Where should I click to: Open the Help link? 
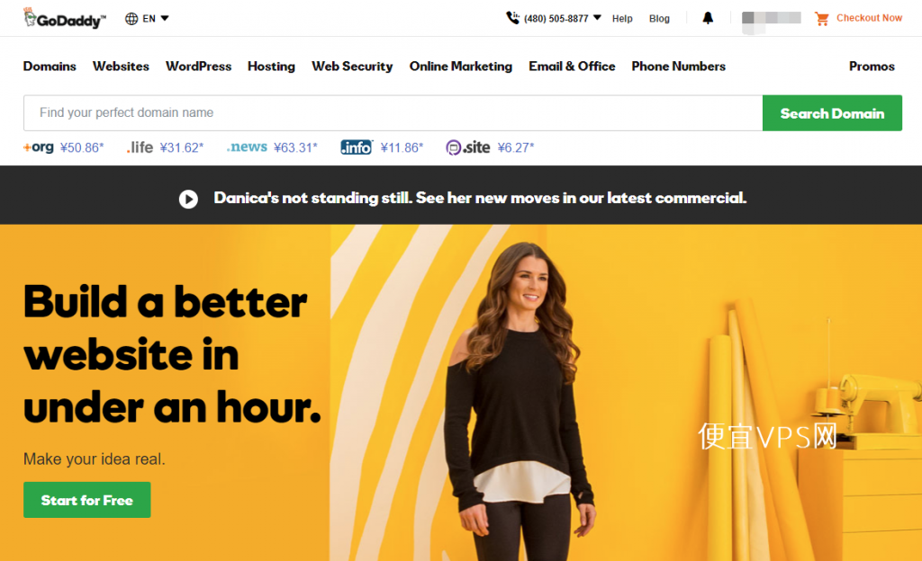[622, 19]
